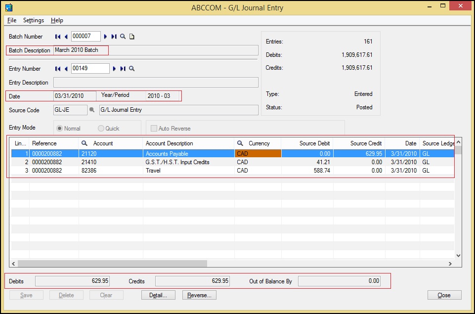The width and height of the screenshot is (475, 314).
Task: Open batch number finder magnifier
Action: coord(123,37)
